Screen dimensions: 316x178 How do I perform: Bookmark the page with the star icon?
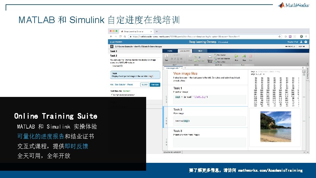[279, 37]
